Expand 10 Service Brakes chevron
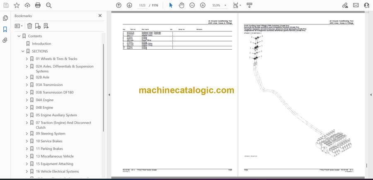 click(x=27, y=141)
